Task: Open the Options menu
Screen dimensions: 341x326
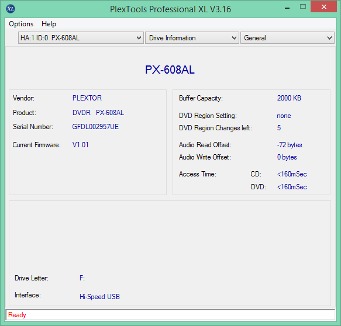Action: coord(21,24)
